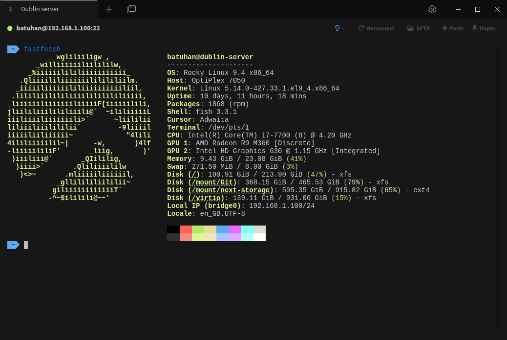Click the kernel version 5.14.0-427.33.1.el9_4.x86_64
Viewport: 507px width, 340px height.
[x=282, y=89]
